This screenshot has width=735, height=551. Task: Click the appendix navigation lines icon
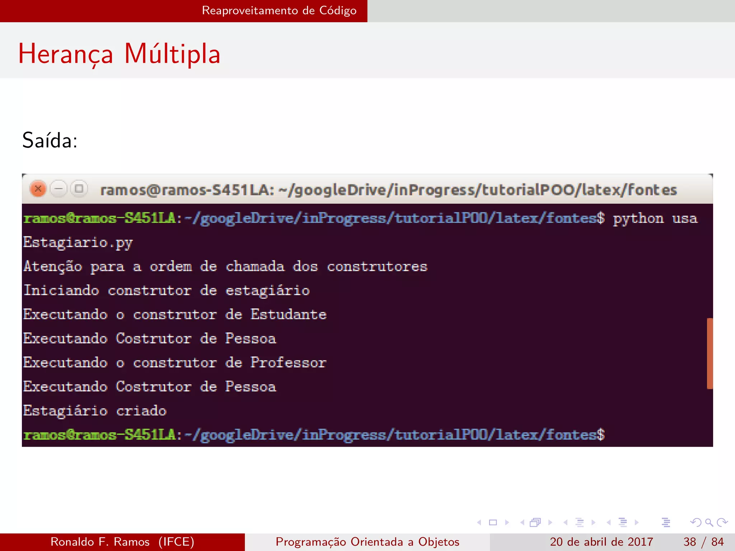pyautogui.click(x=666, y=523)
